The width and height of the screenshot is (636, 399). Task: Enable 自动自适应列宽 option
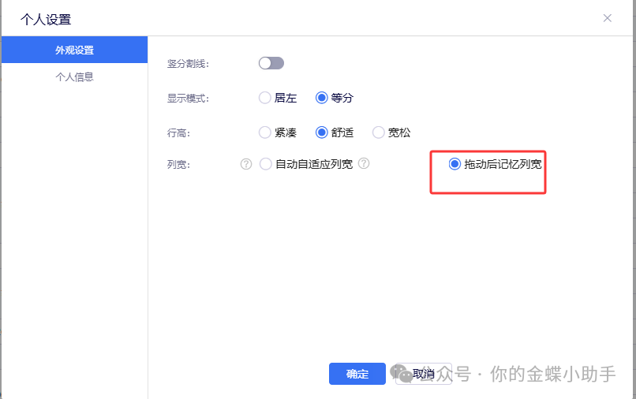pyautogui.click(x=266, y=164)
